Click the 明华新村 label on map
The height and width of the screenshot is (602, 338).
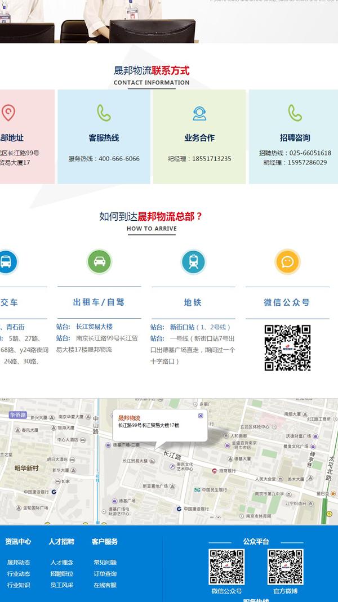click(x=26, y=468)
